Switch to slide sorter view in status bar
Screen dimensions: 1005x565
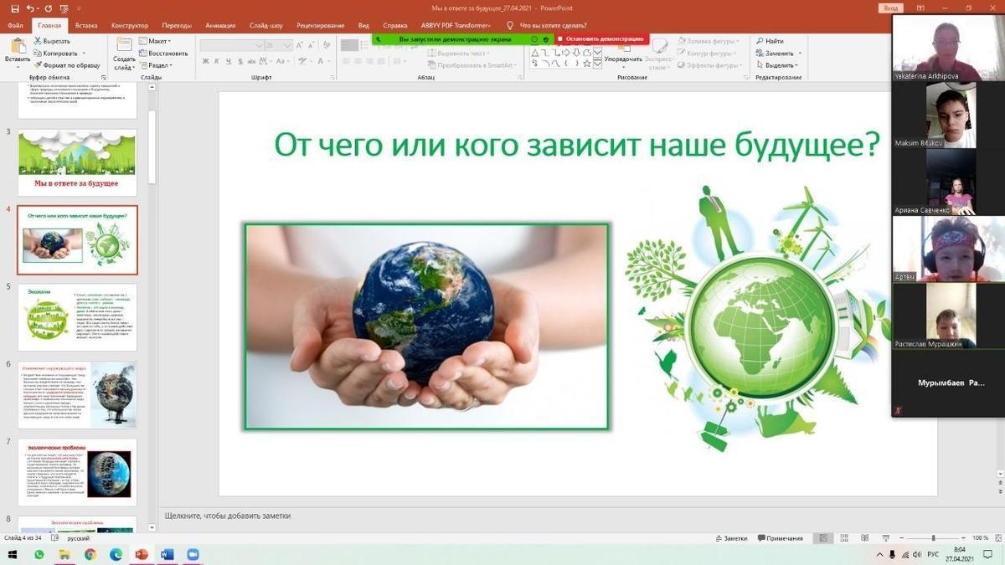pyautogui.click(x=843, y=538)
